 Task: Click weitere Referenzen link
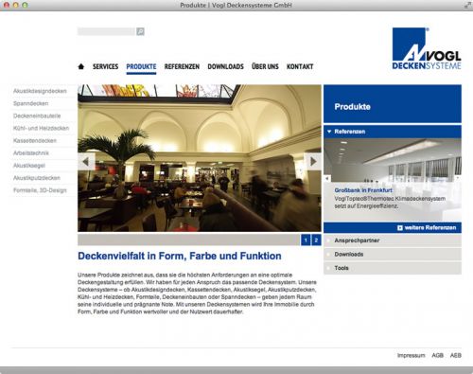[430, 227]
